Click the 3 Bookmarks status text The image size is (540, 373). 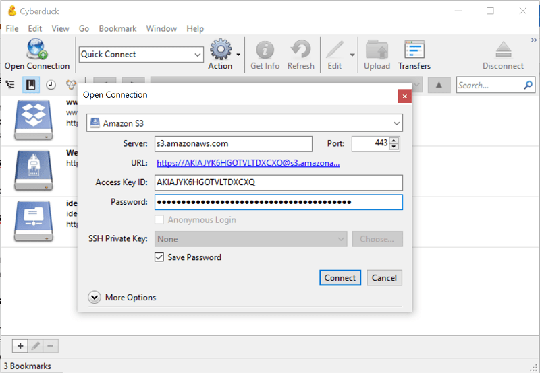tap(27, 366)
